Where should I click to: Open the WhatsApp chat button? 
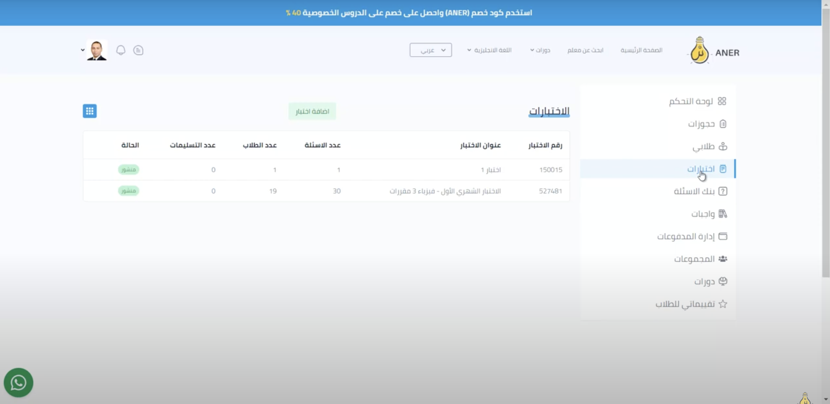pos(18,382)
